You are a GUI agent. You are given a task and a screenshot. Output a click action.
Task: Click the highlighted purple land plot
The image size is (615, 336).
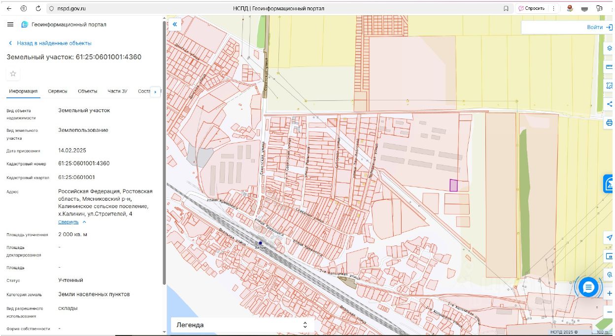pos(453,185)
